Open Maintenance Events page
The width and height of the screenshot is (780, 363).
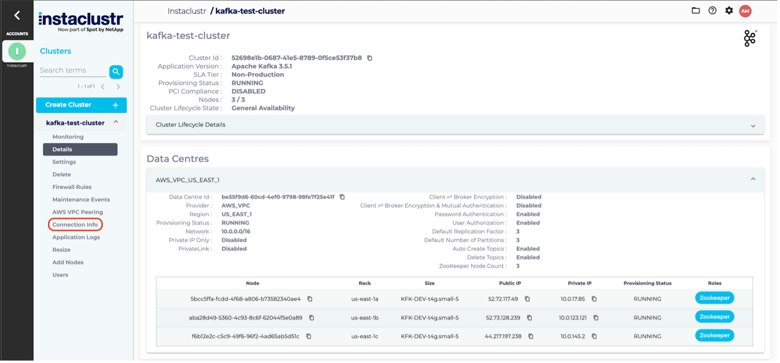click(81, 200)
